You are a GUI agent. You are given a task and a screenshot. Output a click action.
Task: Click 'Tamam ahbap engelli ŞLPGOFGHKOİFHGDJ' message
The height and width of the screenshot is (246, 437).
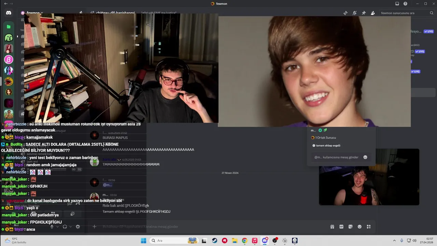(137, 211)
